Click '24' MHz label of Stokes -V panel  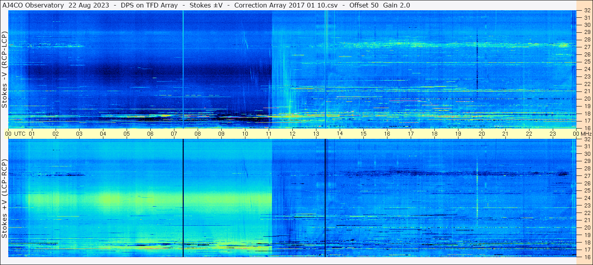587,69
